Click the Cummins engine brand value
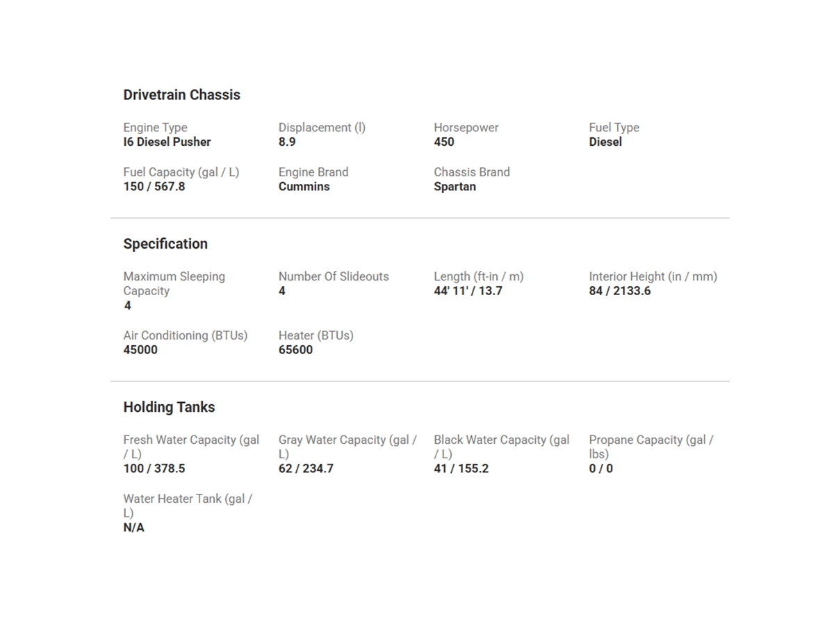834x625 pixels. click(x=304, y=186)
